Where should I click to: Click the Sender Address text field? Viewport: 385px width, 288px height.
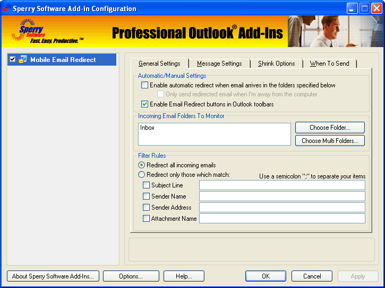coord(282,208)
